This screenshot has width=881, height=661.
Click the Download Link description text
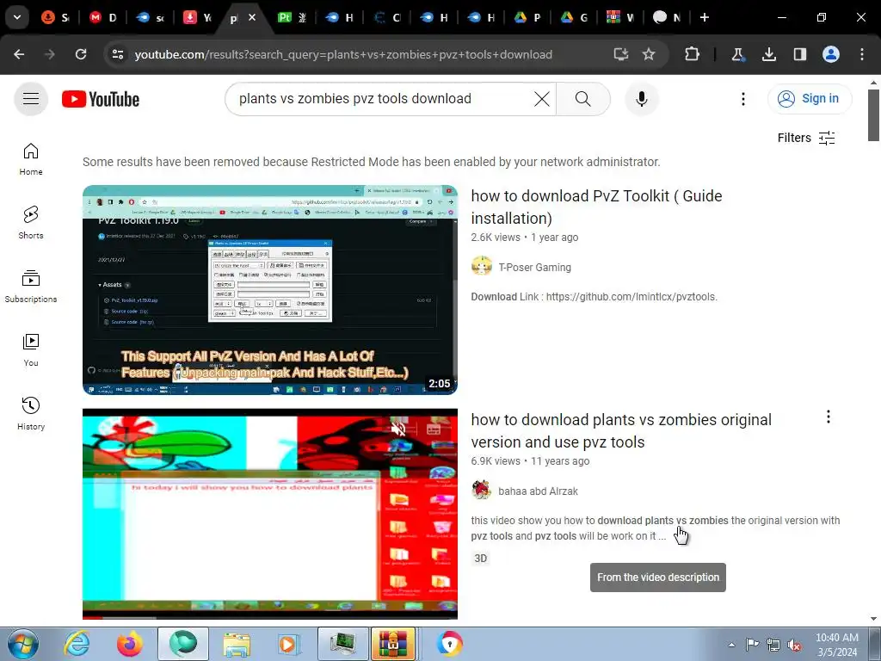(594, 297)
